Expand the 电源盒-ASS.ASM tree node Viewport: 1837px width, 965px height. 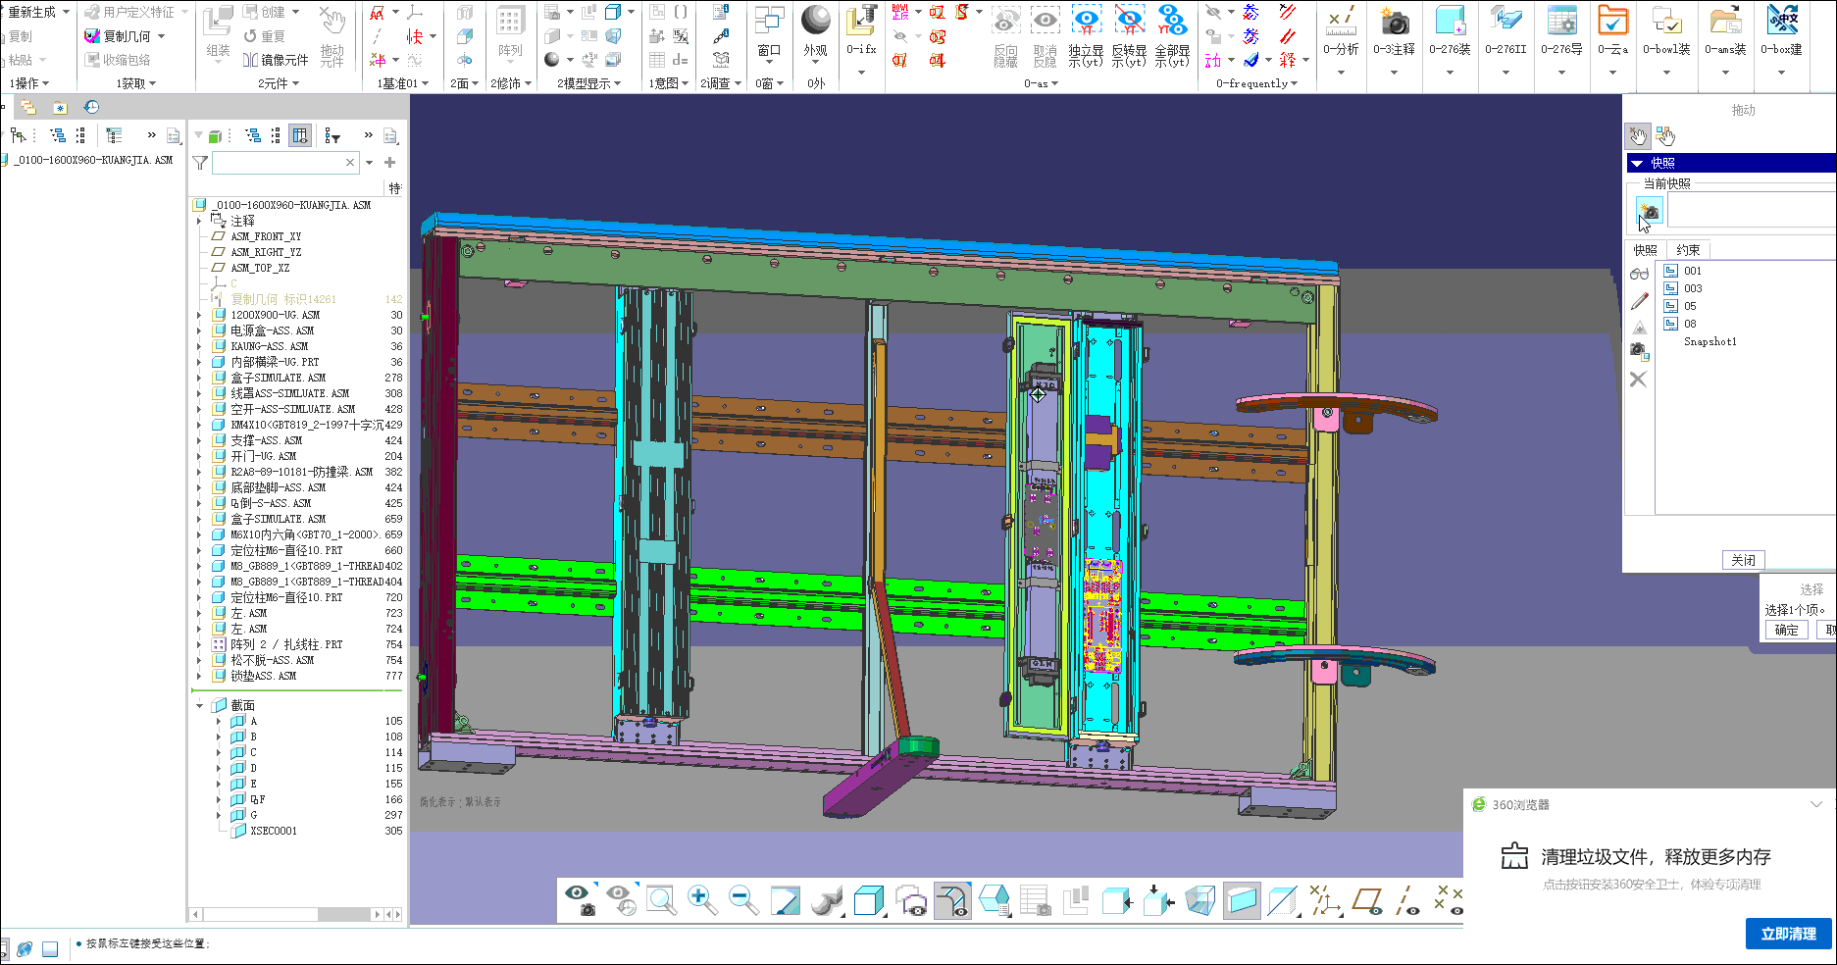(200, 330)
